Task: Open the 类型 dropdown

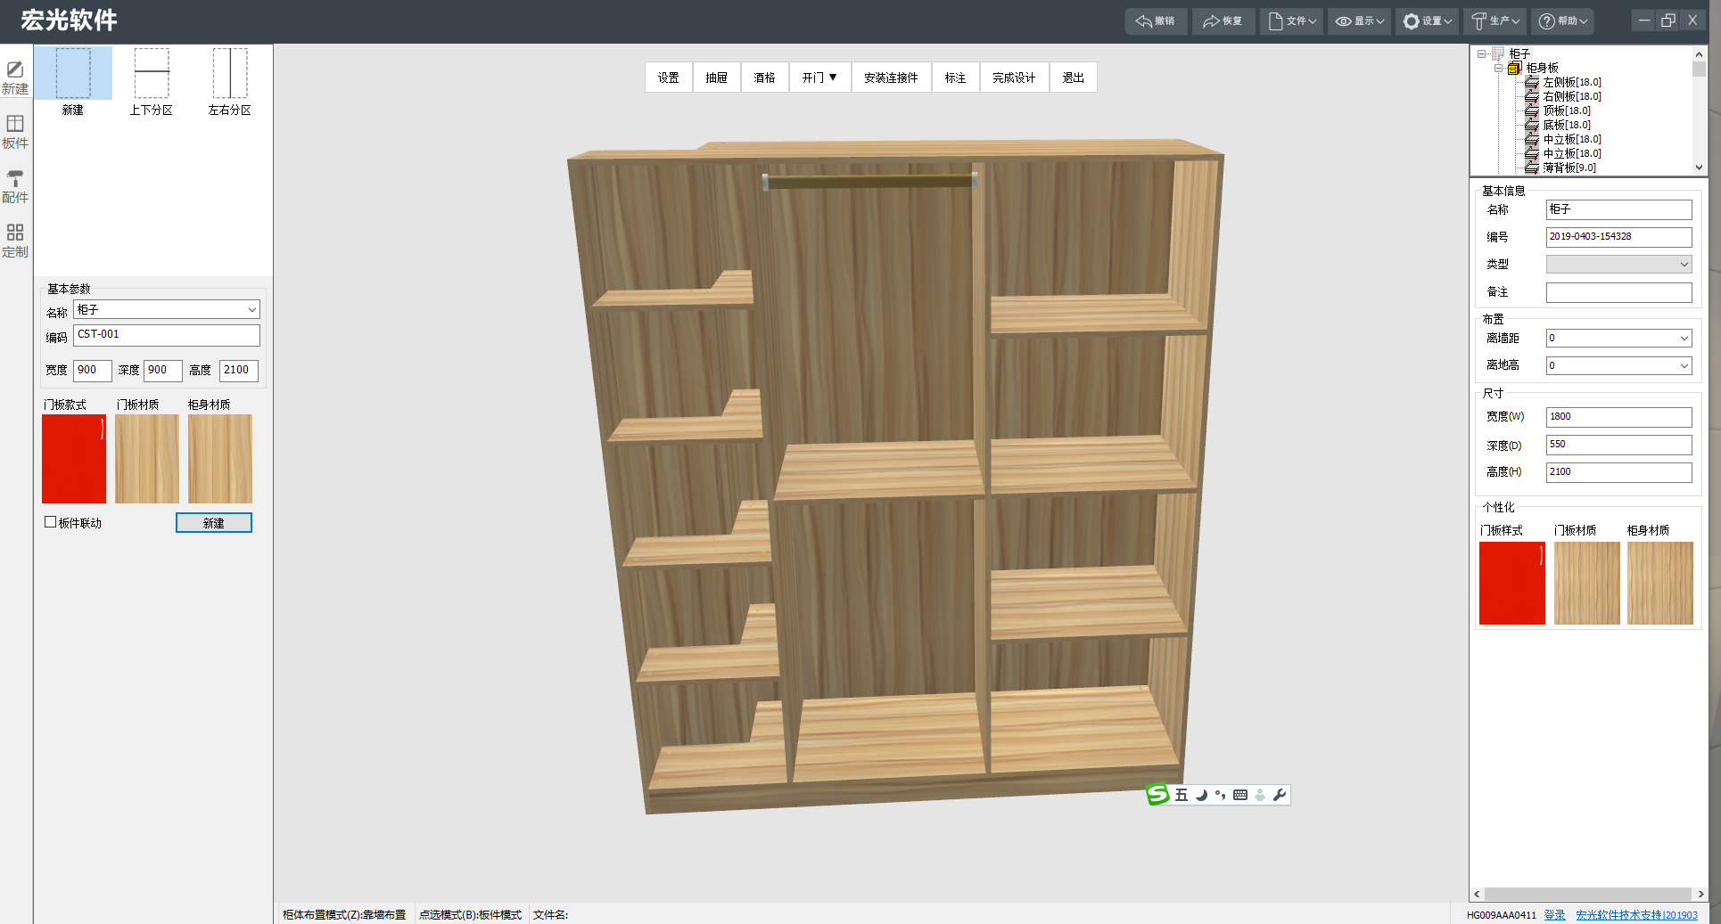Action: tap(1618, 265)
